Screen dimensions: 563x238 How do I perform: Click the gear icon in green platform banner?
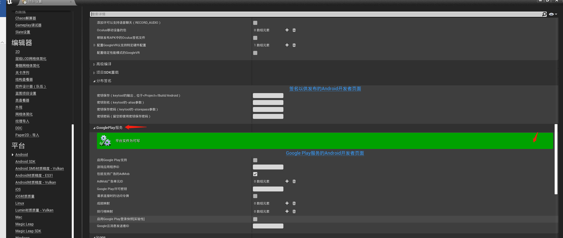pyautogui.click(x=105, y=141)
